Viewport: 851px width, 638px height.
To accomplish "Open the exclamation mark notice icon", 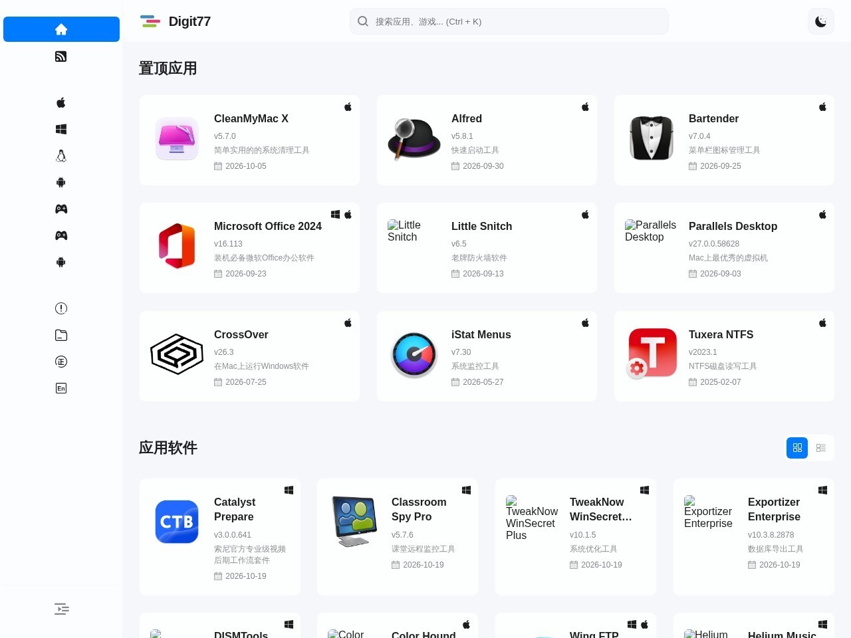I will [x=61, y=308].
